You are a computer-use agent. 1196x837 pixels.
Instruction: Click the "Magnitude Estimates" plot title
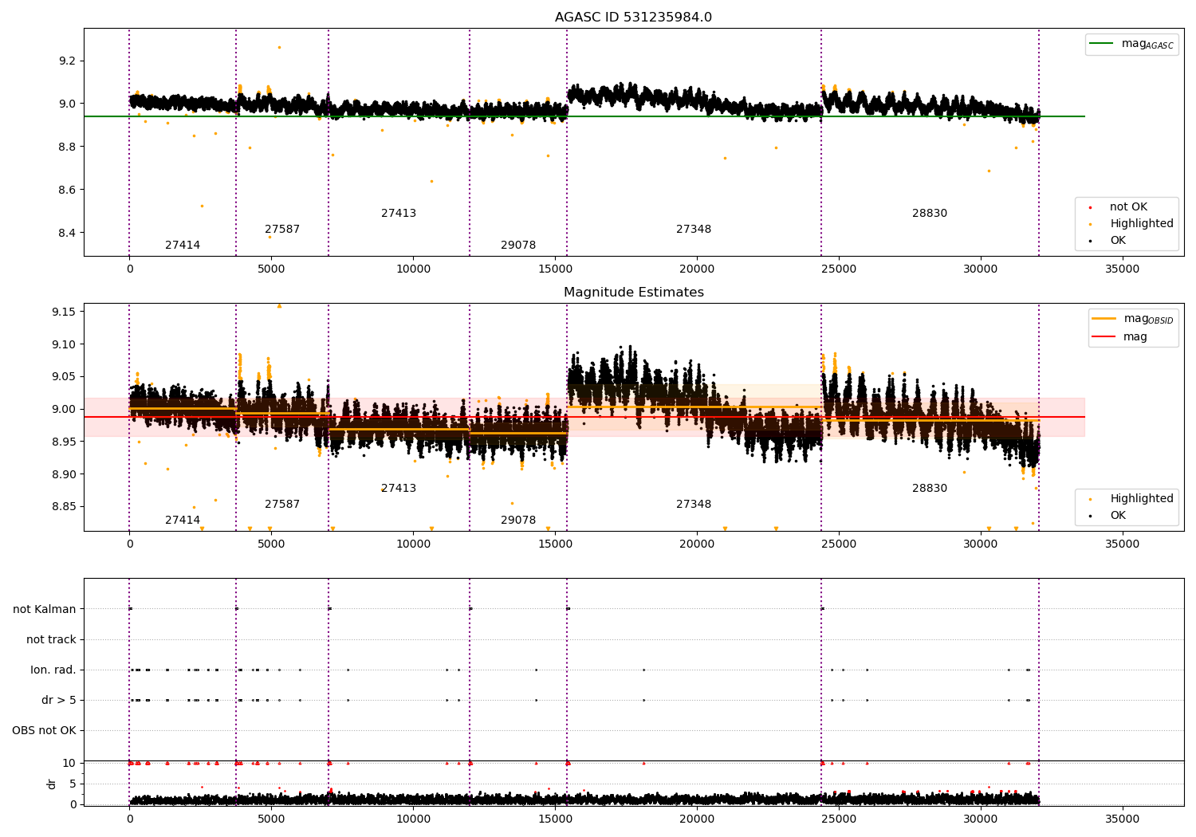633,293
